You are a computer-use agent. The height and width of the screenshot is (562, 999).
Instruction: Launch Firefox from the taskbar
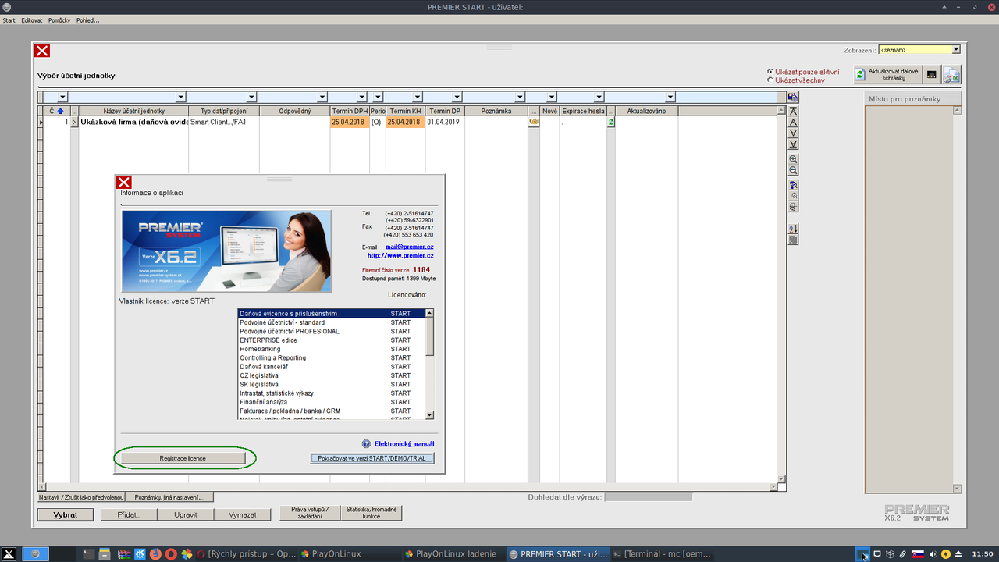tap(155, 554)
